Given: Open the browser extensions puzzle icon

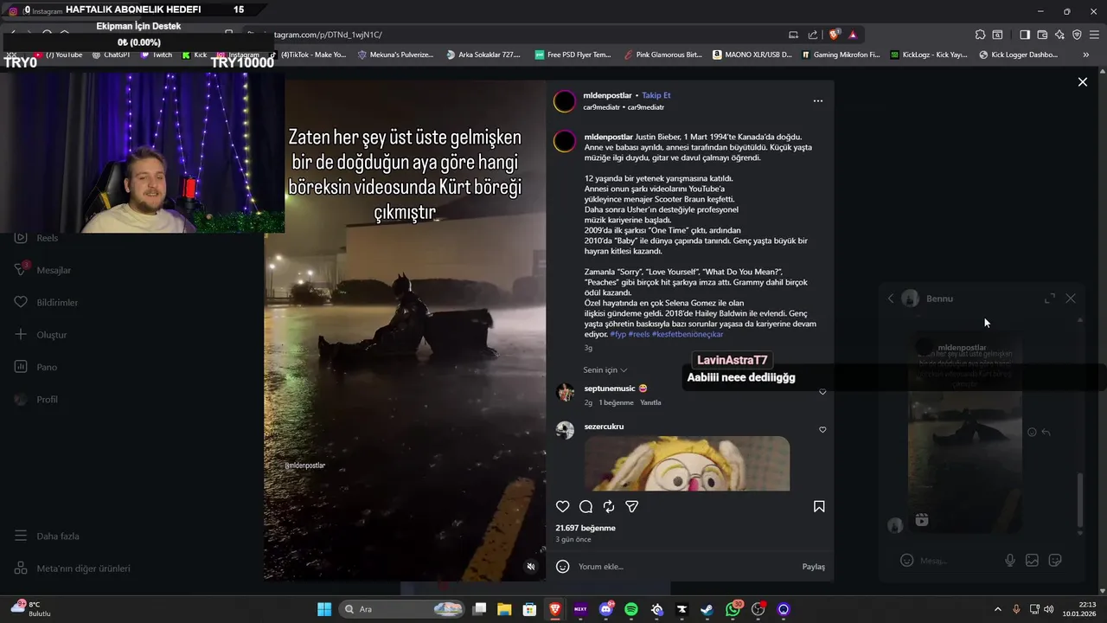Looking at the screenshot, I should pyautogui.click(x=980, y=35).
